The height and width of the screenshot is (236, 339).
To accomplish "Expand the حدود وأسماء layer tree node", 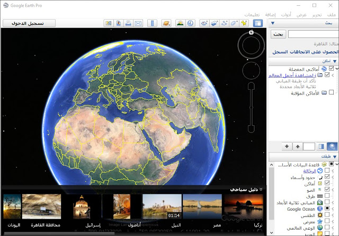I will click(333, 177).
